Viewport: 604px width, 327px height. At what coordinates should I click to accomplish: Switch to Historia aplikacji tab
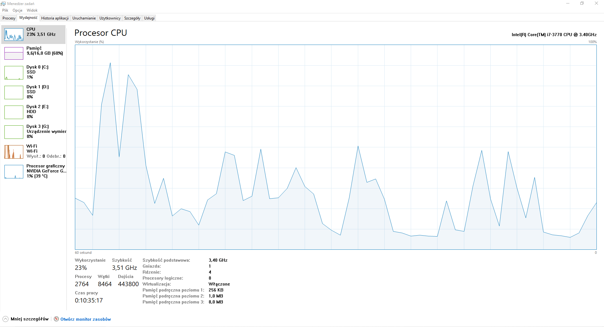tap(54, 18)
